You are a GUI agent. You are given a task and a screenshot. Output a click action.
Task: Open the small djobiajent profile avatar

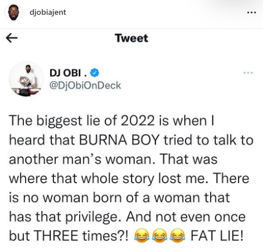click(x=14, y=12)
